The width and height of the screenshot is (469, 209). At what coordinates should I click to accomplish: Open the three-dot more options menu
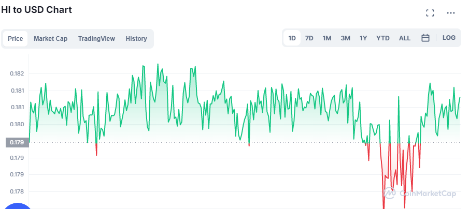[x=451, y=13]
